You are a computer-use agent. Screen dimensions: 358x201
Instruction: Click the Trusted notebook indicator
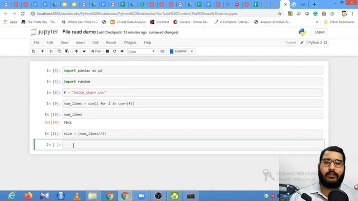click(x=290, y=42)
